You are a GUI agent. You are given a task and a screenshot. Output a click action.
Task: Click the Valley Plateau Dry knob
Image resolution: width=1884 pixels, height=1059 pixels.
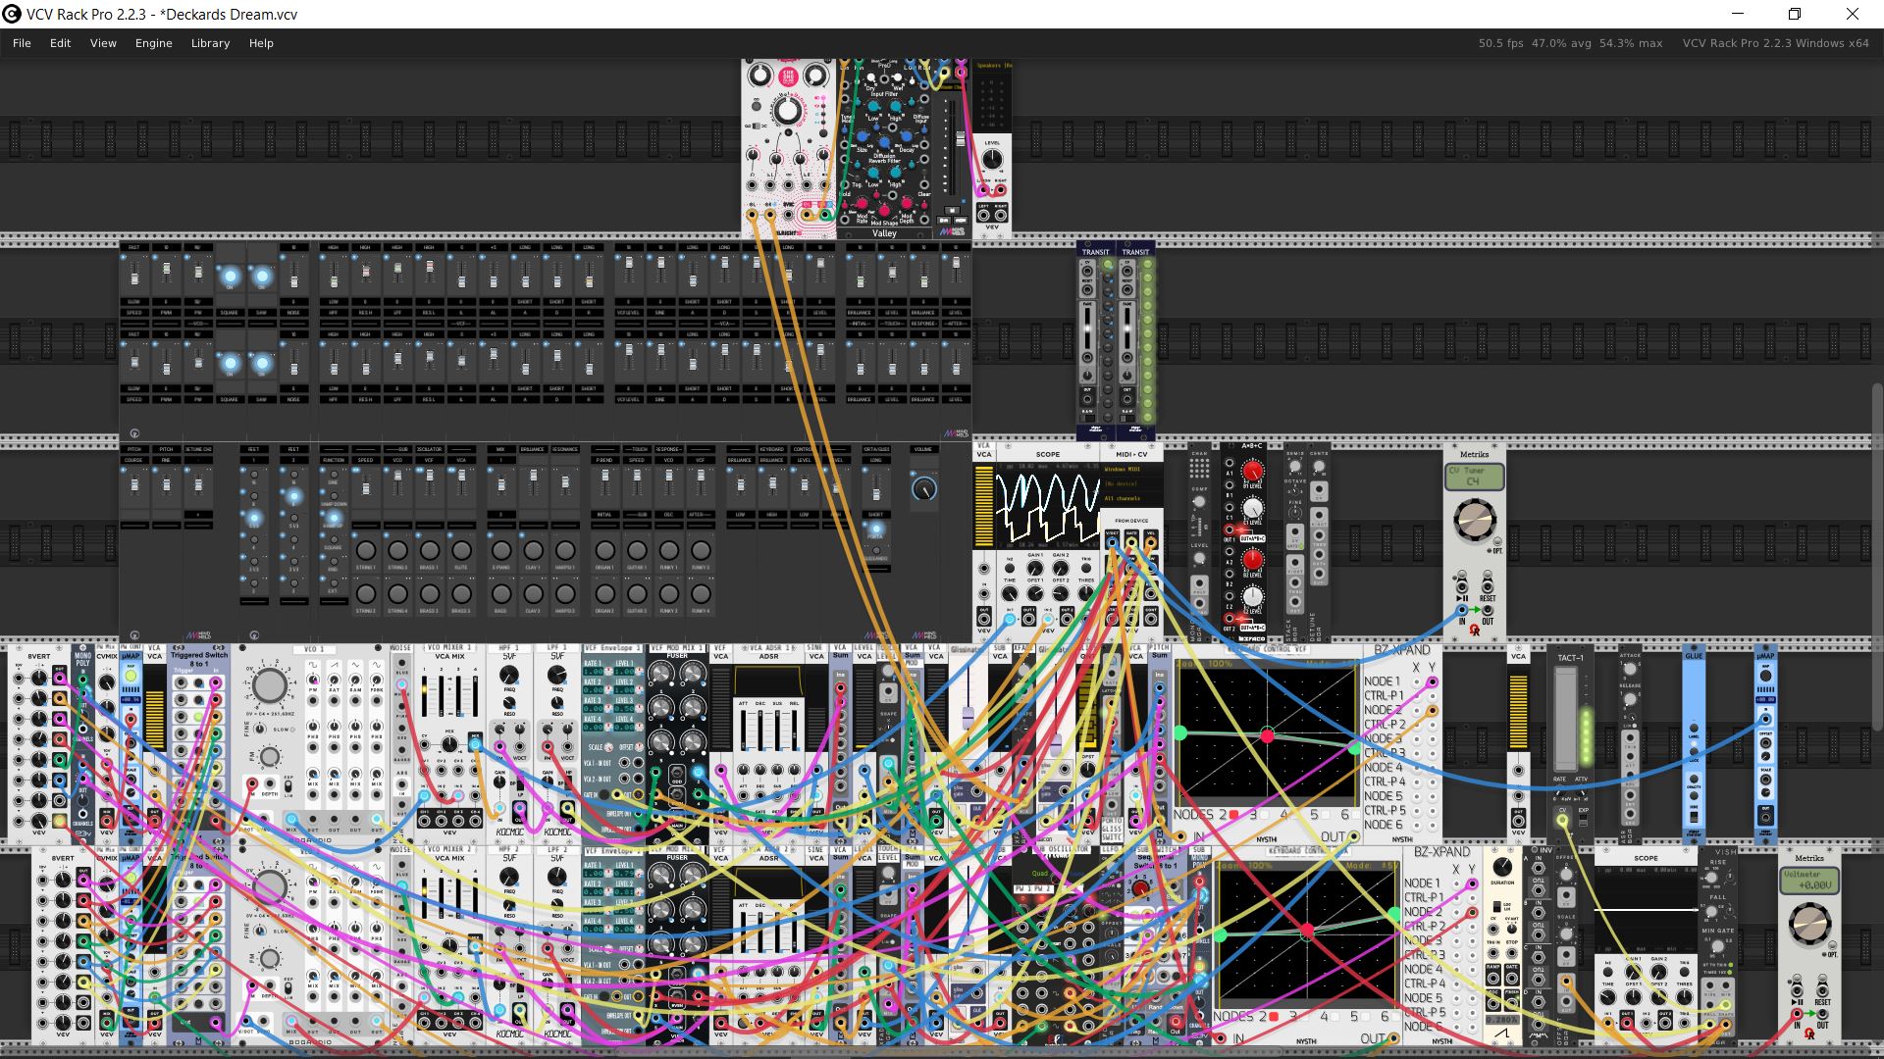click(870, 77)
